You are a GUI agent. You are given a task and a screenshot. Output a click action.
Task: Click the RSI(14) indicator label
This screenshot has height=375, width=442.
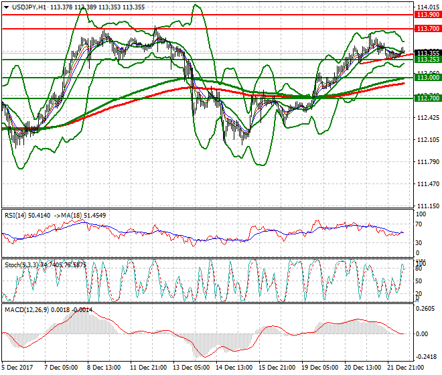point(17,214)
